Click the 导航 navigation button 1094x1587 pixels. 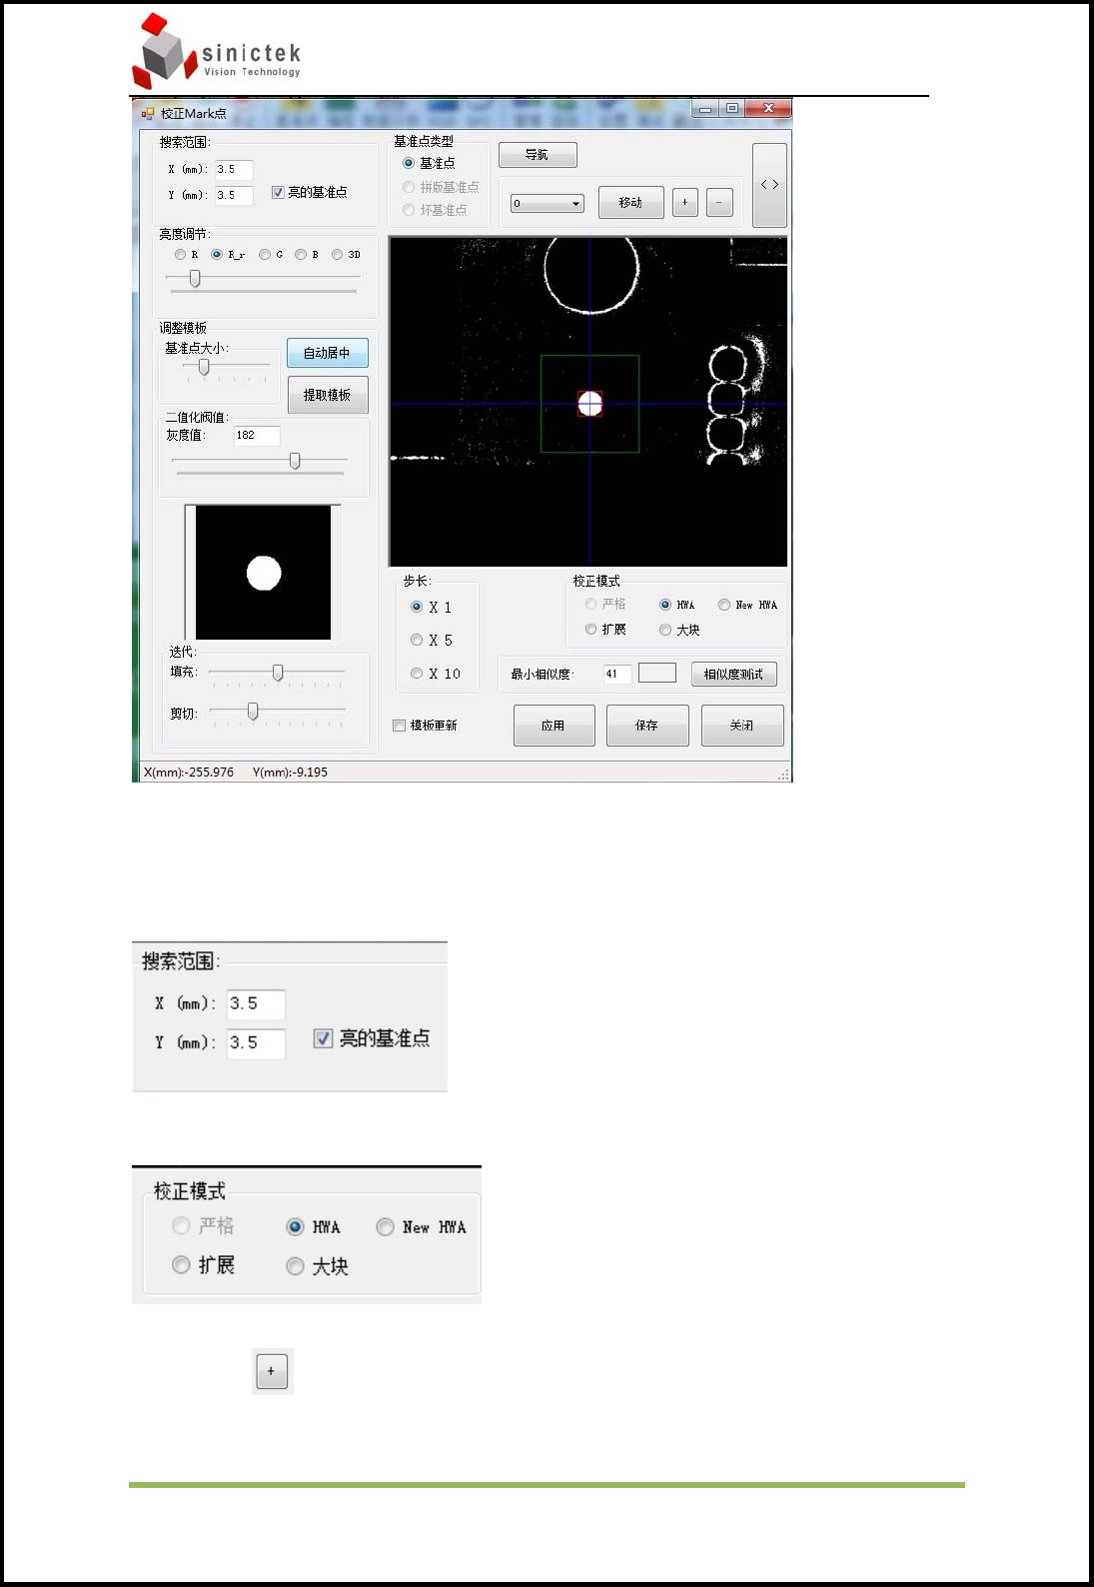tap(538, 155)
